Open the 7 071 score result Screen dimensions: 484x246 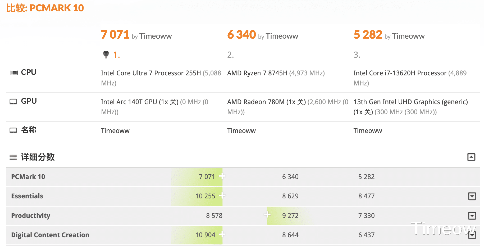tap(115, 35)
